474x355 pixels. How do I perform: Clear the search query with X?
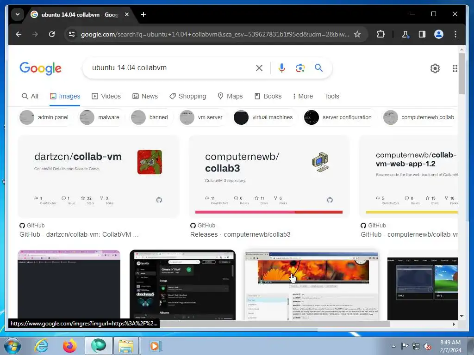259,68
